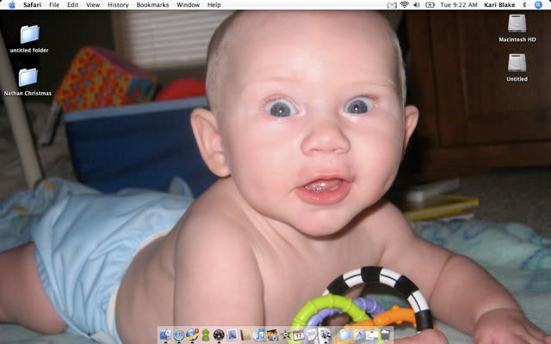Click the mail envelope menu bar icon

(392, 5)
